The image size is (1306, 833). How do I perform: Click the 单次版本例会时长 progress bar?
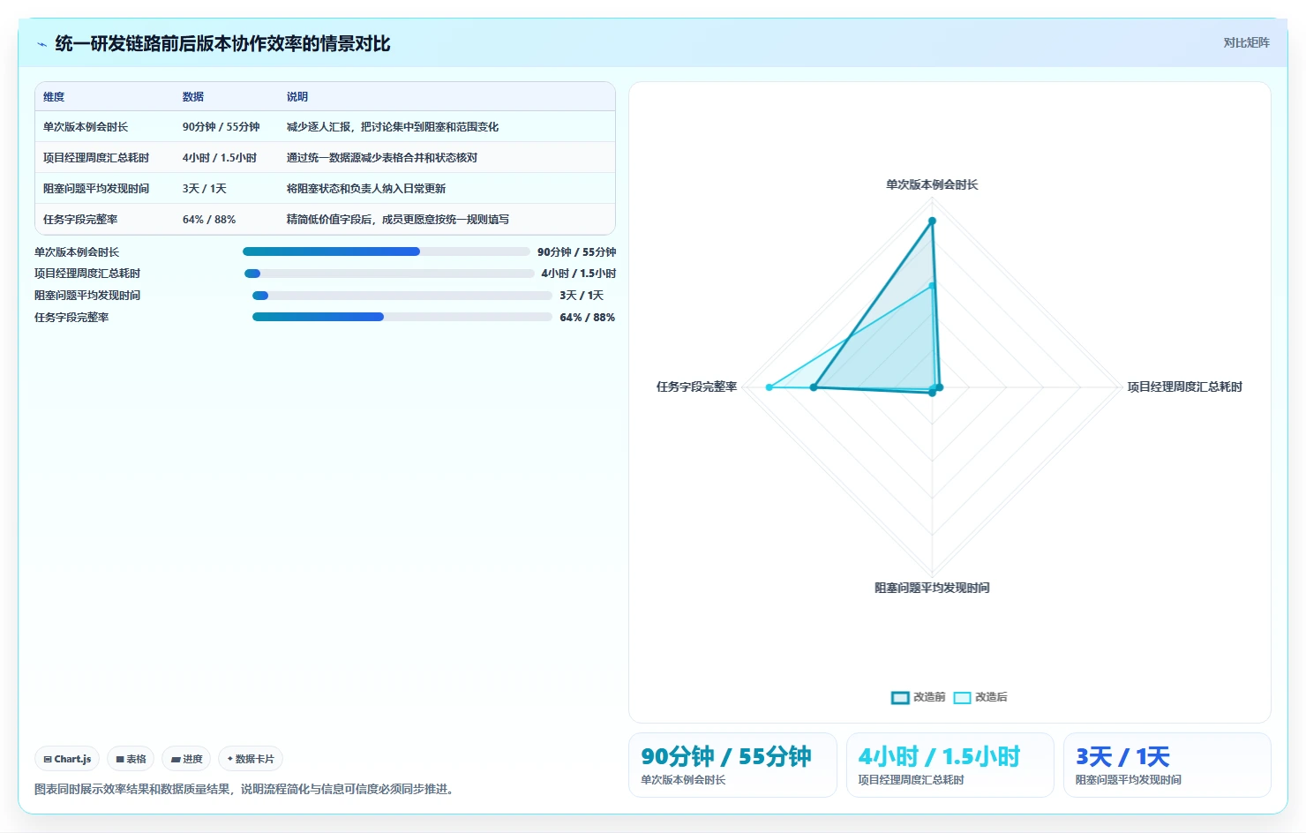pyautogui.click(x=387, y=251)
